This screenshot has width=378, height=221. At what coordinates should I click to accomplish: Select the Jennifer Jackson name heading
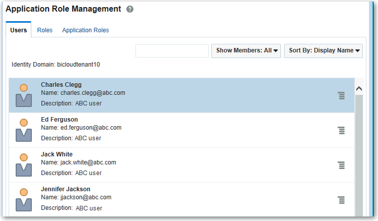tap(66, 189)
